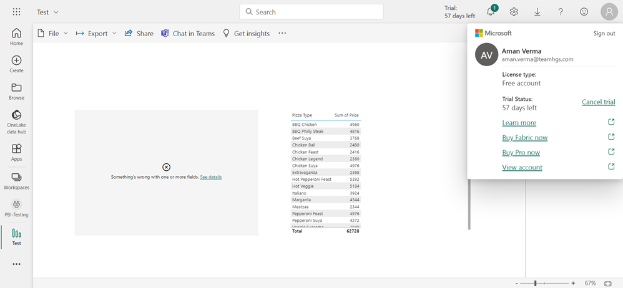Open Browse in the left sidebar
The height and width of the screenshot is (288, 623).
coord(16,92)
